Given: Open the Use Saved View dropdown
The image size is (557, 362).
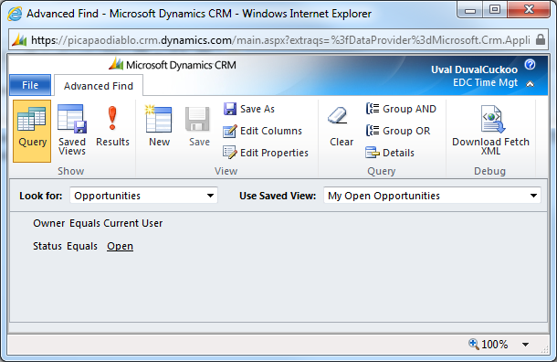Looking at the screenshot, I should coord(432,196).
